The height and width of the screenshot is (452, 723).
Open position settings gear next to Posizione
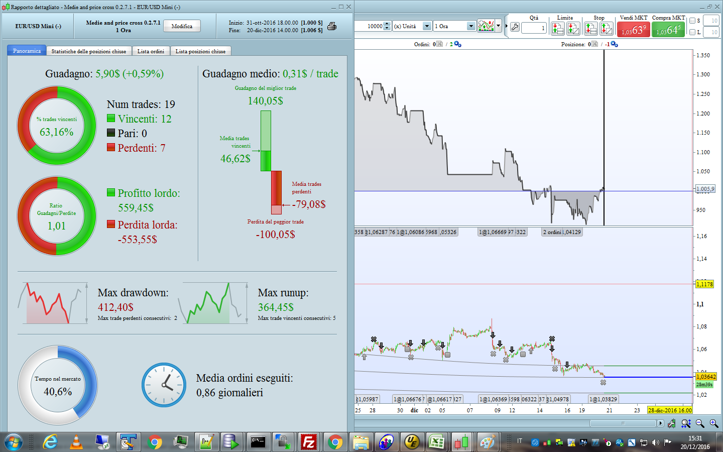pyautogui.click(x=614, y=44)
